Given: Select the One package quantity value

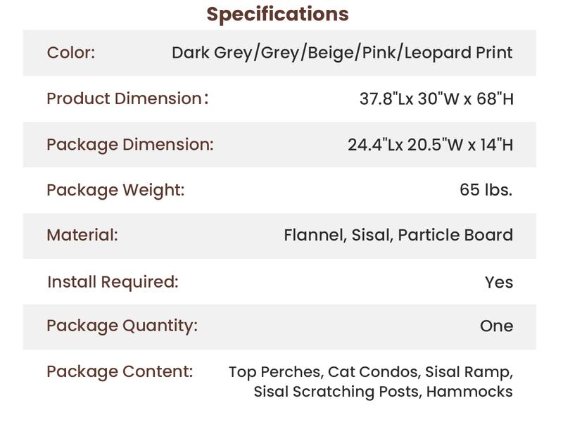Looking at the screenshot, I should pos(497,326).
